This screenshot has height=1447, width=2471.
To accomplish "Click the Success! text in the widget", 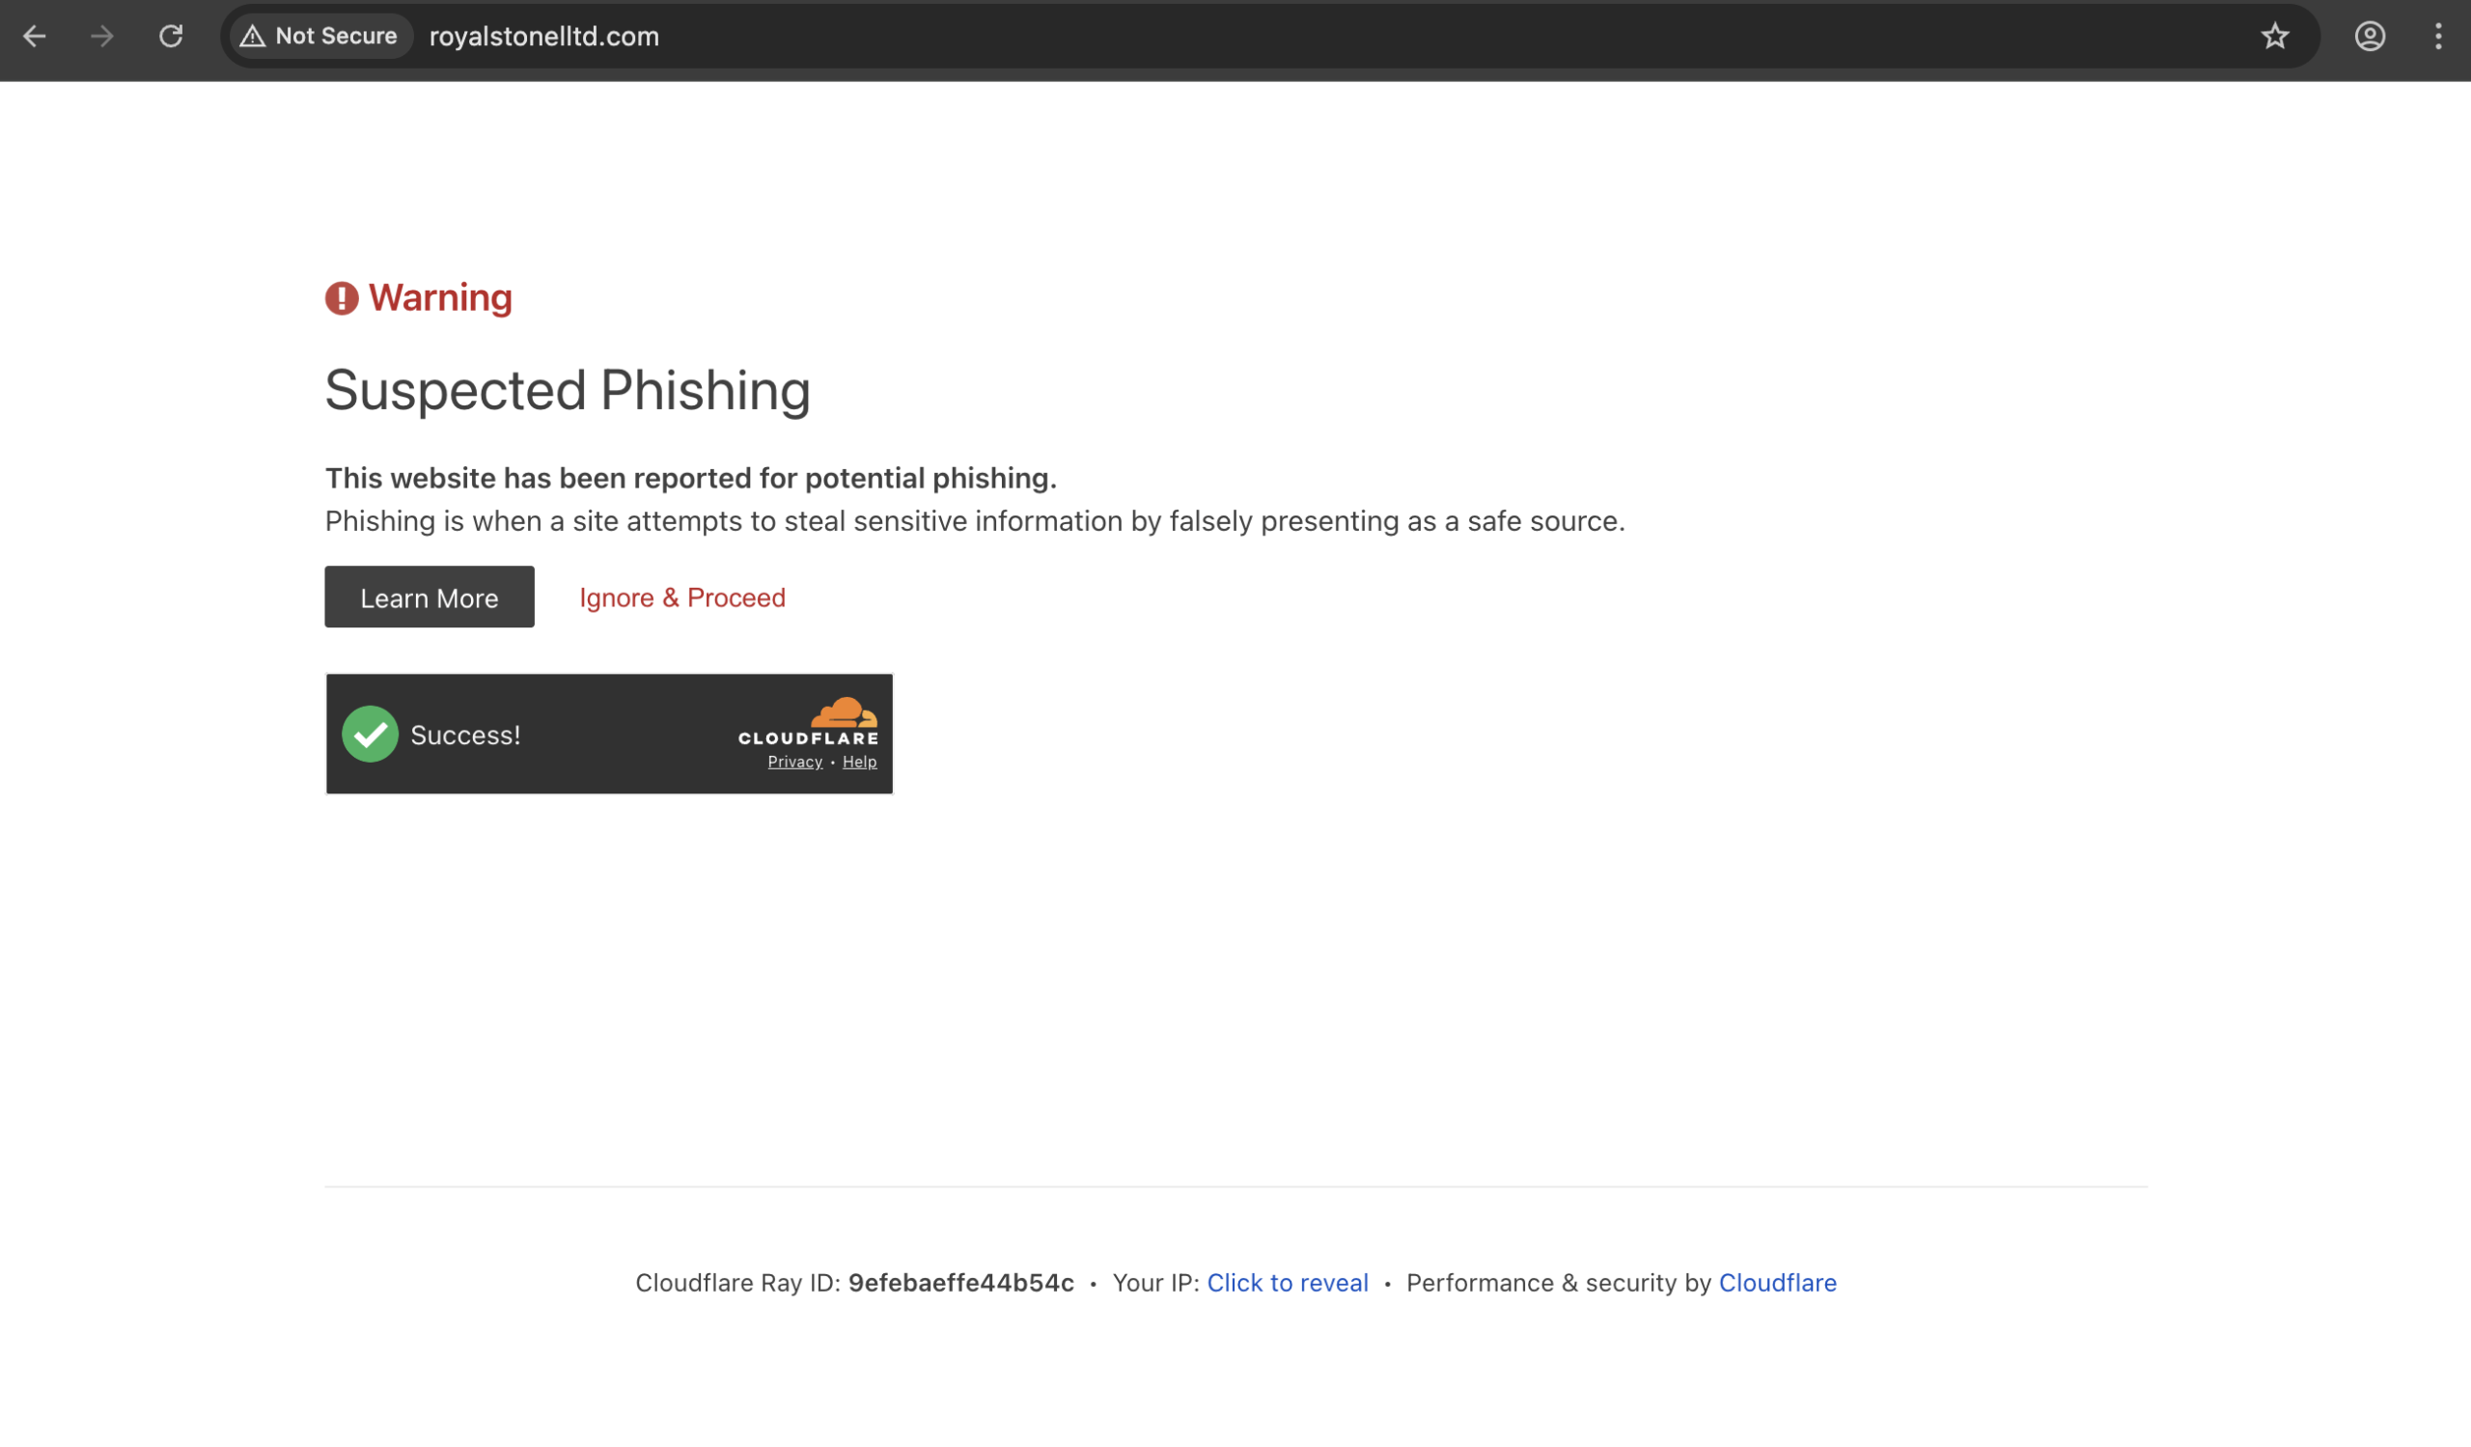I will pyautogui.click(x=465, y=736).
